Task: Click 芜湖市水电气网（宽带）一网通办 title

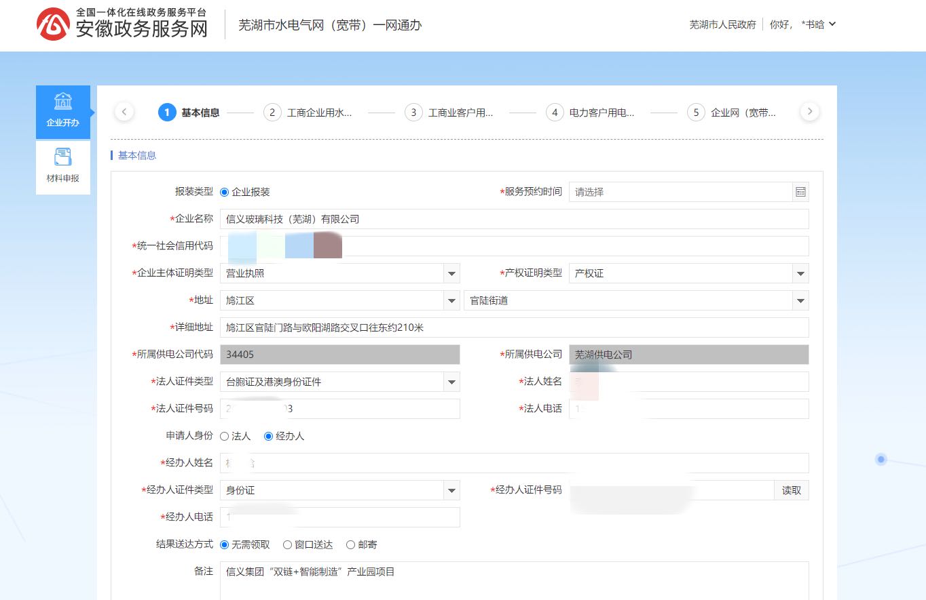Action: click(330, 25)
